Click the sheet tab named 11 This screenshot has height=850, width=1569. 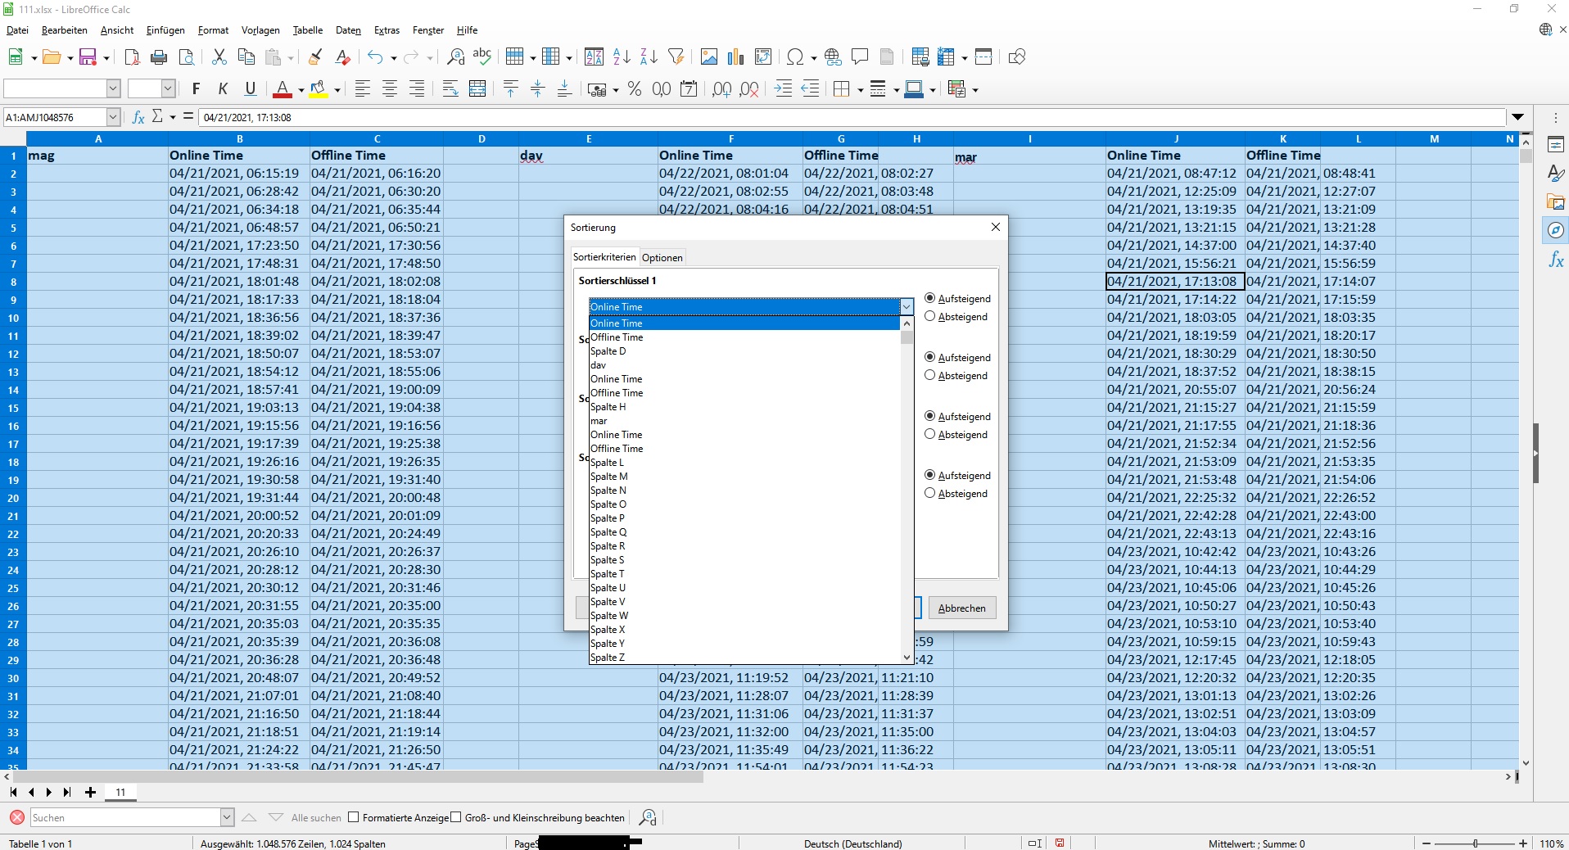[x=120, y=792]
